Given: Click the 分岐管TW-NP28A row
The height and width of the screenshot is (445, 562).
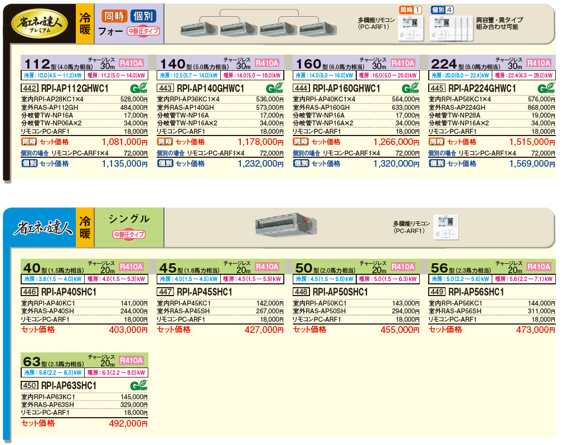Looking at the screenshot, I should [x=492, y=115].
